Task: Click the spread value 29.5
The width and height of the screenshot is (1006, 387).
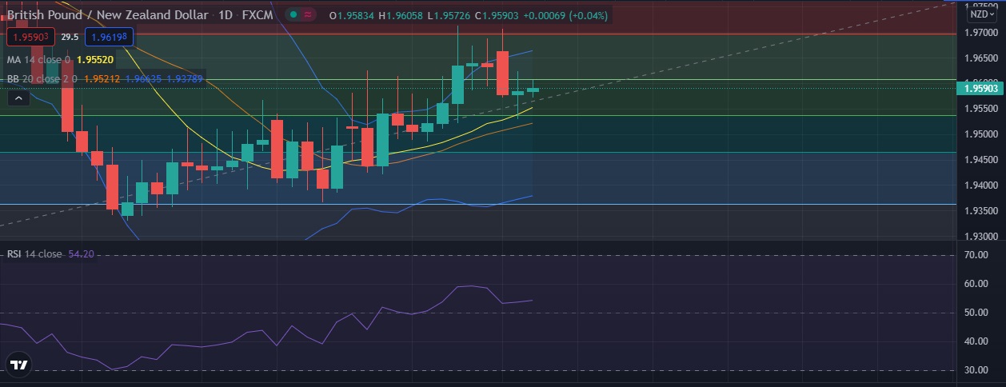Action: coord(70,37)
